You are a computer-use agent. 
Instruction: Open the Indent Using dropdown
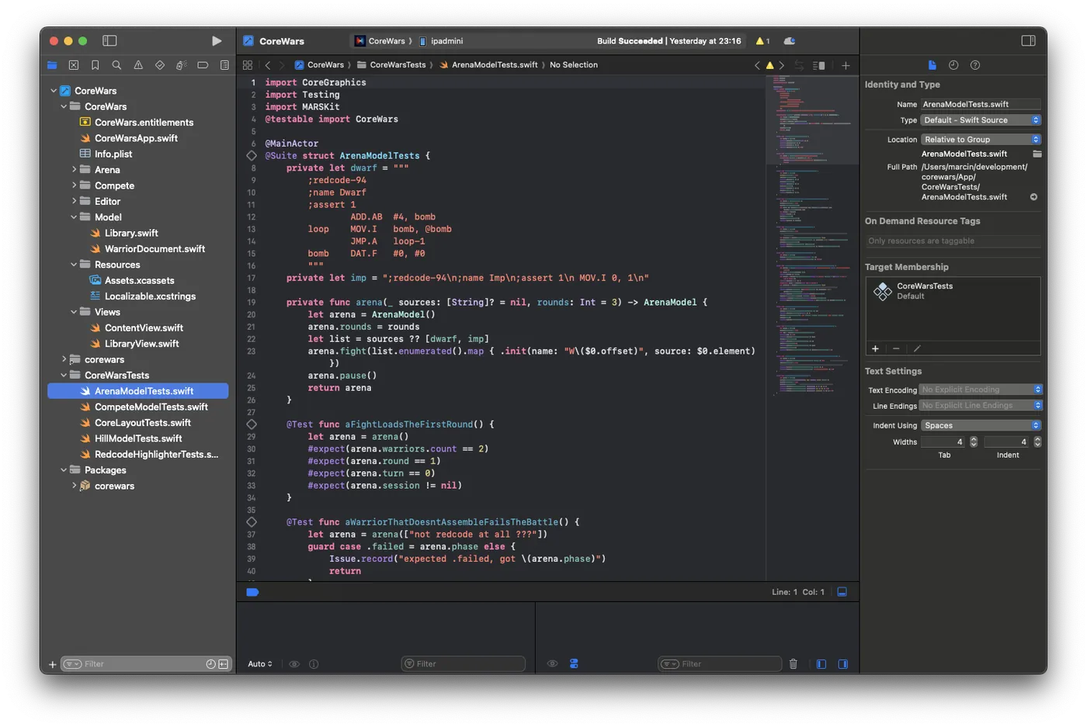click(981, 425)
